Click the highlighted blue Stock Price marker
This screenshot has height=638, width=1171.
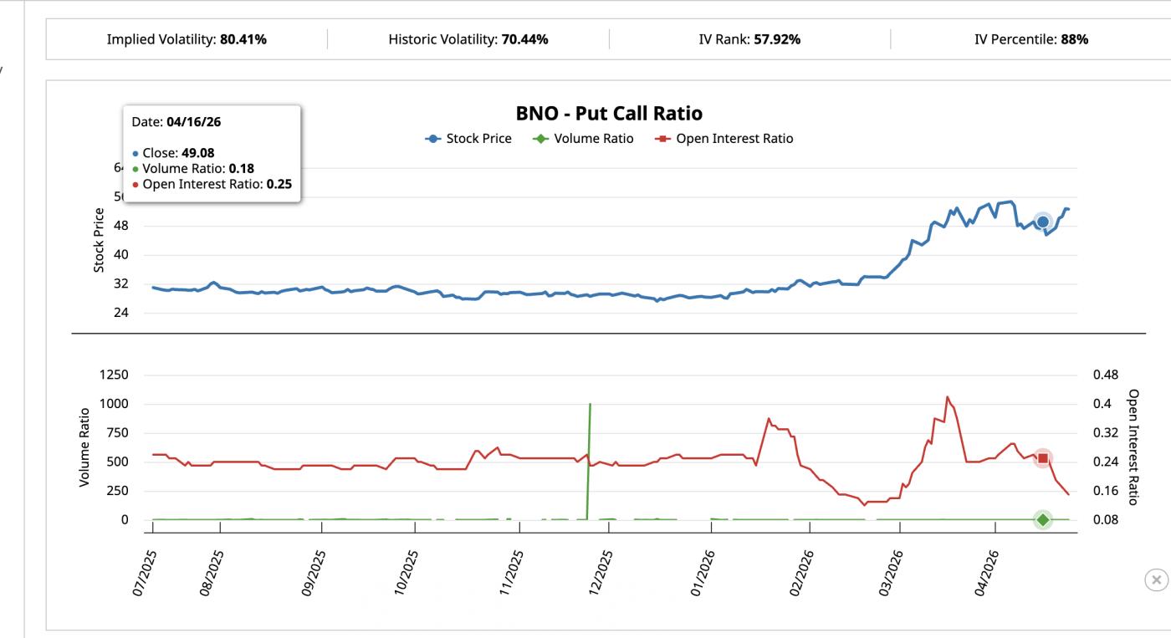[1042, 222]
